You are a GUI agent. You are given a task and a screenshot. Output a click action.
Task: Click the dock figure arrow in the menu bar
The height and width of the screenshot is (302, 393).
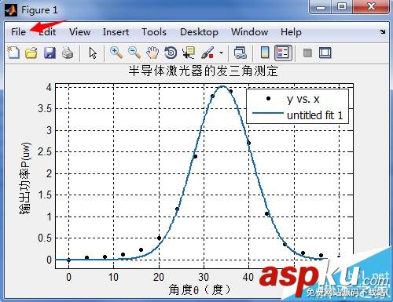tap(383, 31)
